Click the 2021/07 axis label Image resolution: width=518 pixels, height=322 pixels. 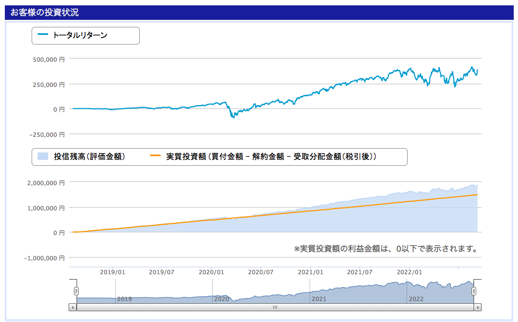[x=360, y=272]
